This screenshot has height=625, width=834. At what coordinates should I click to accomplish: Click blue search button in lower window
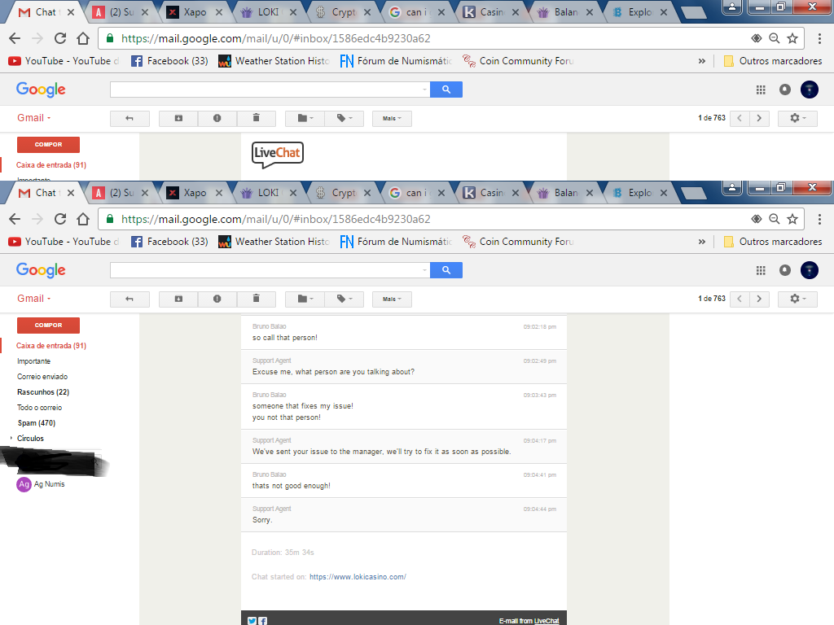(x=446, y=270)
